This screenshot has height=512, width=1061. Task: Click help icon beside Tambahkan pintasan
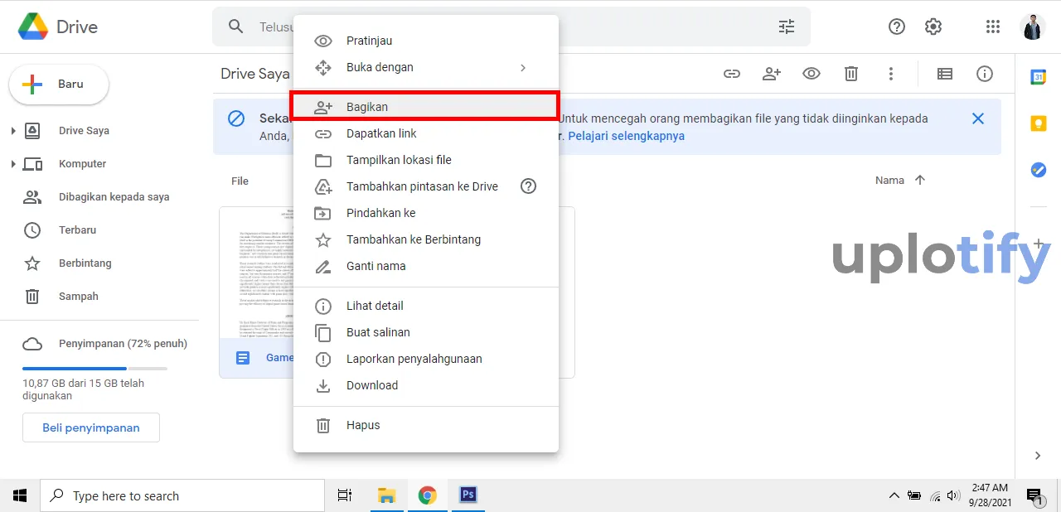(x=528, y=186)
